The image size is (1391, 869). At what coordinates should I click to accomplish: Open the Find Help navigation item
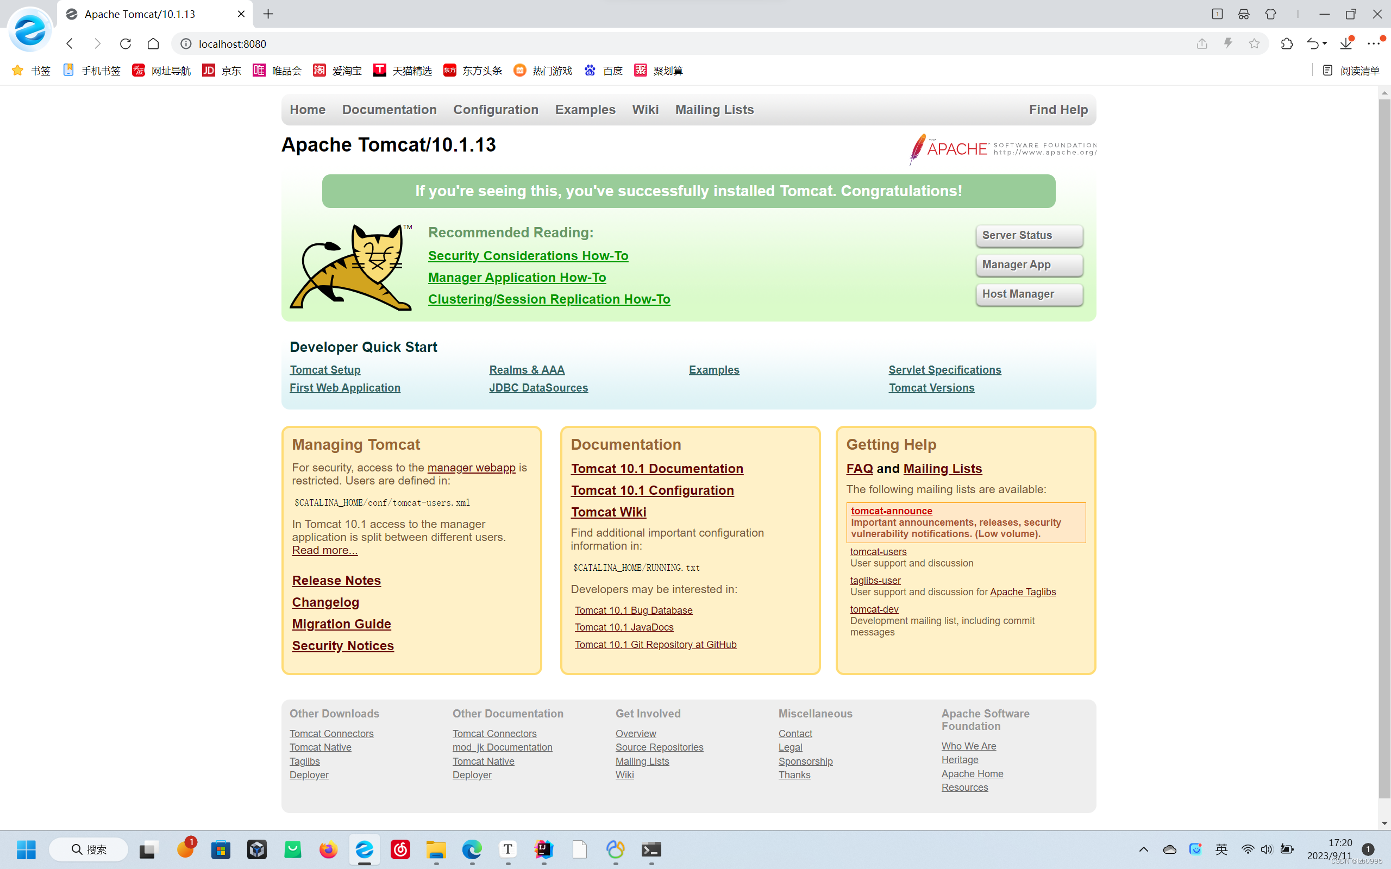(x=1057, y=110)
